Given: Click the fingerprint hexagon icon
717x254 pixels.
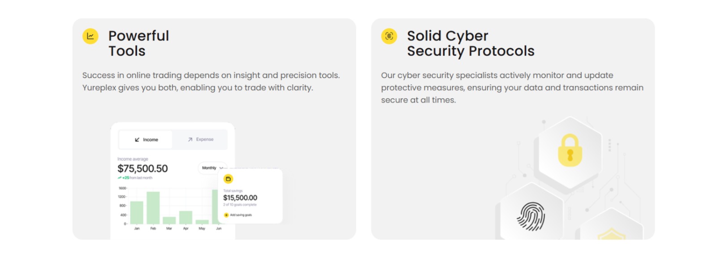Looking at the screenshot, I should click(531, 216).
